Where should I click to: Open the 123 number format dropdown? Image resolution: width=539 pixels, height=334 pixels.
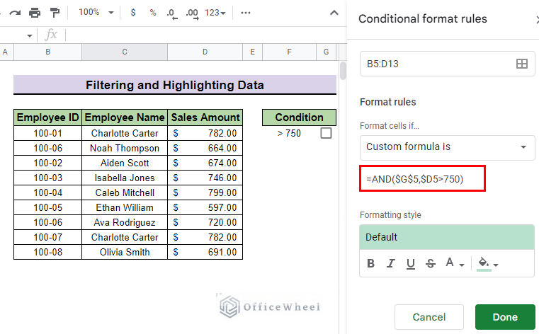(215, 13)
